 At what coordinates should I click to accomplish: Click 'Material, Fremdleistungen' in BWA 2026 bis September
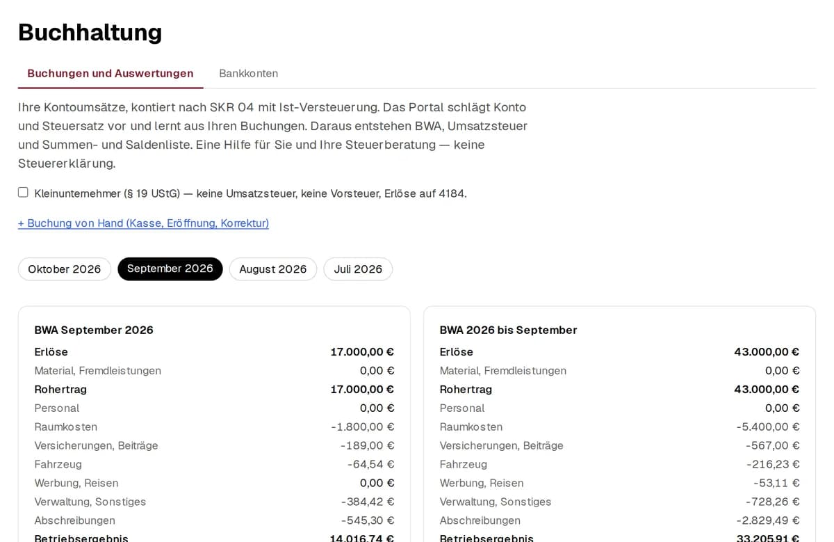(503, 371)
